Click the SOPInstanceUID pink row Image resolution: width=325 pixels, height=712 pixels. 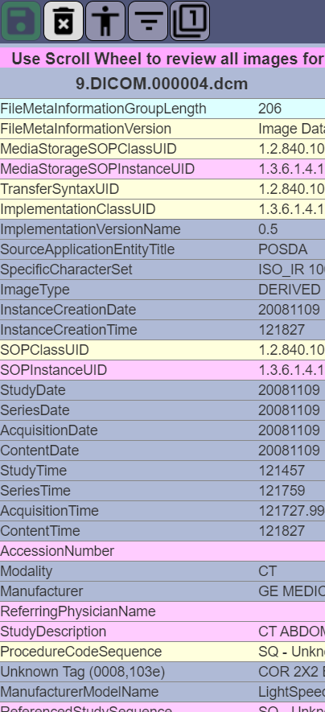(x=162, y=370)
